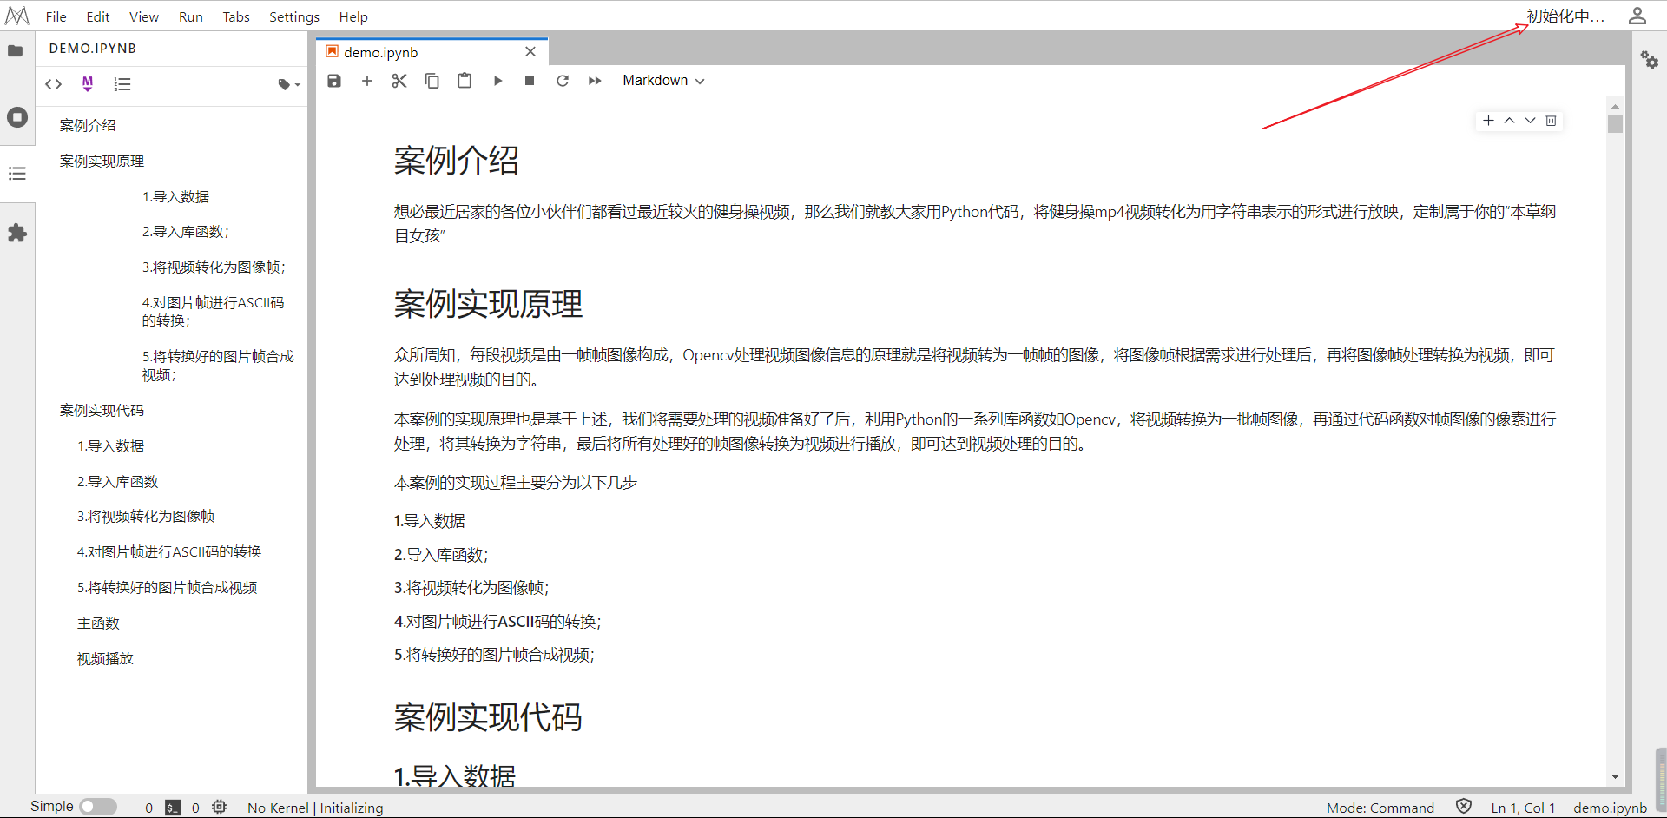This screenshot has width=1667, height=818.
Task: Toggle automatic heading numbering in contents
Action: pyautogui.click(x=122, y=84)
